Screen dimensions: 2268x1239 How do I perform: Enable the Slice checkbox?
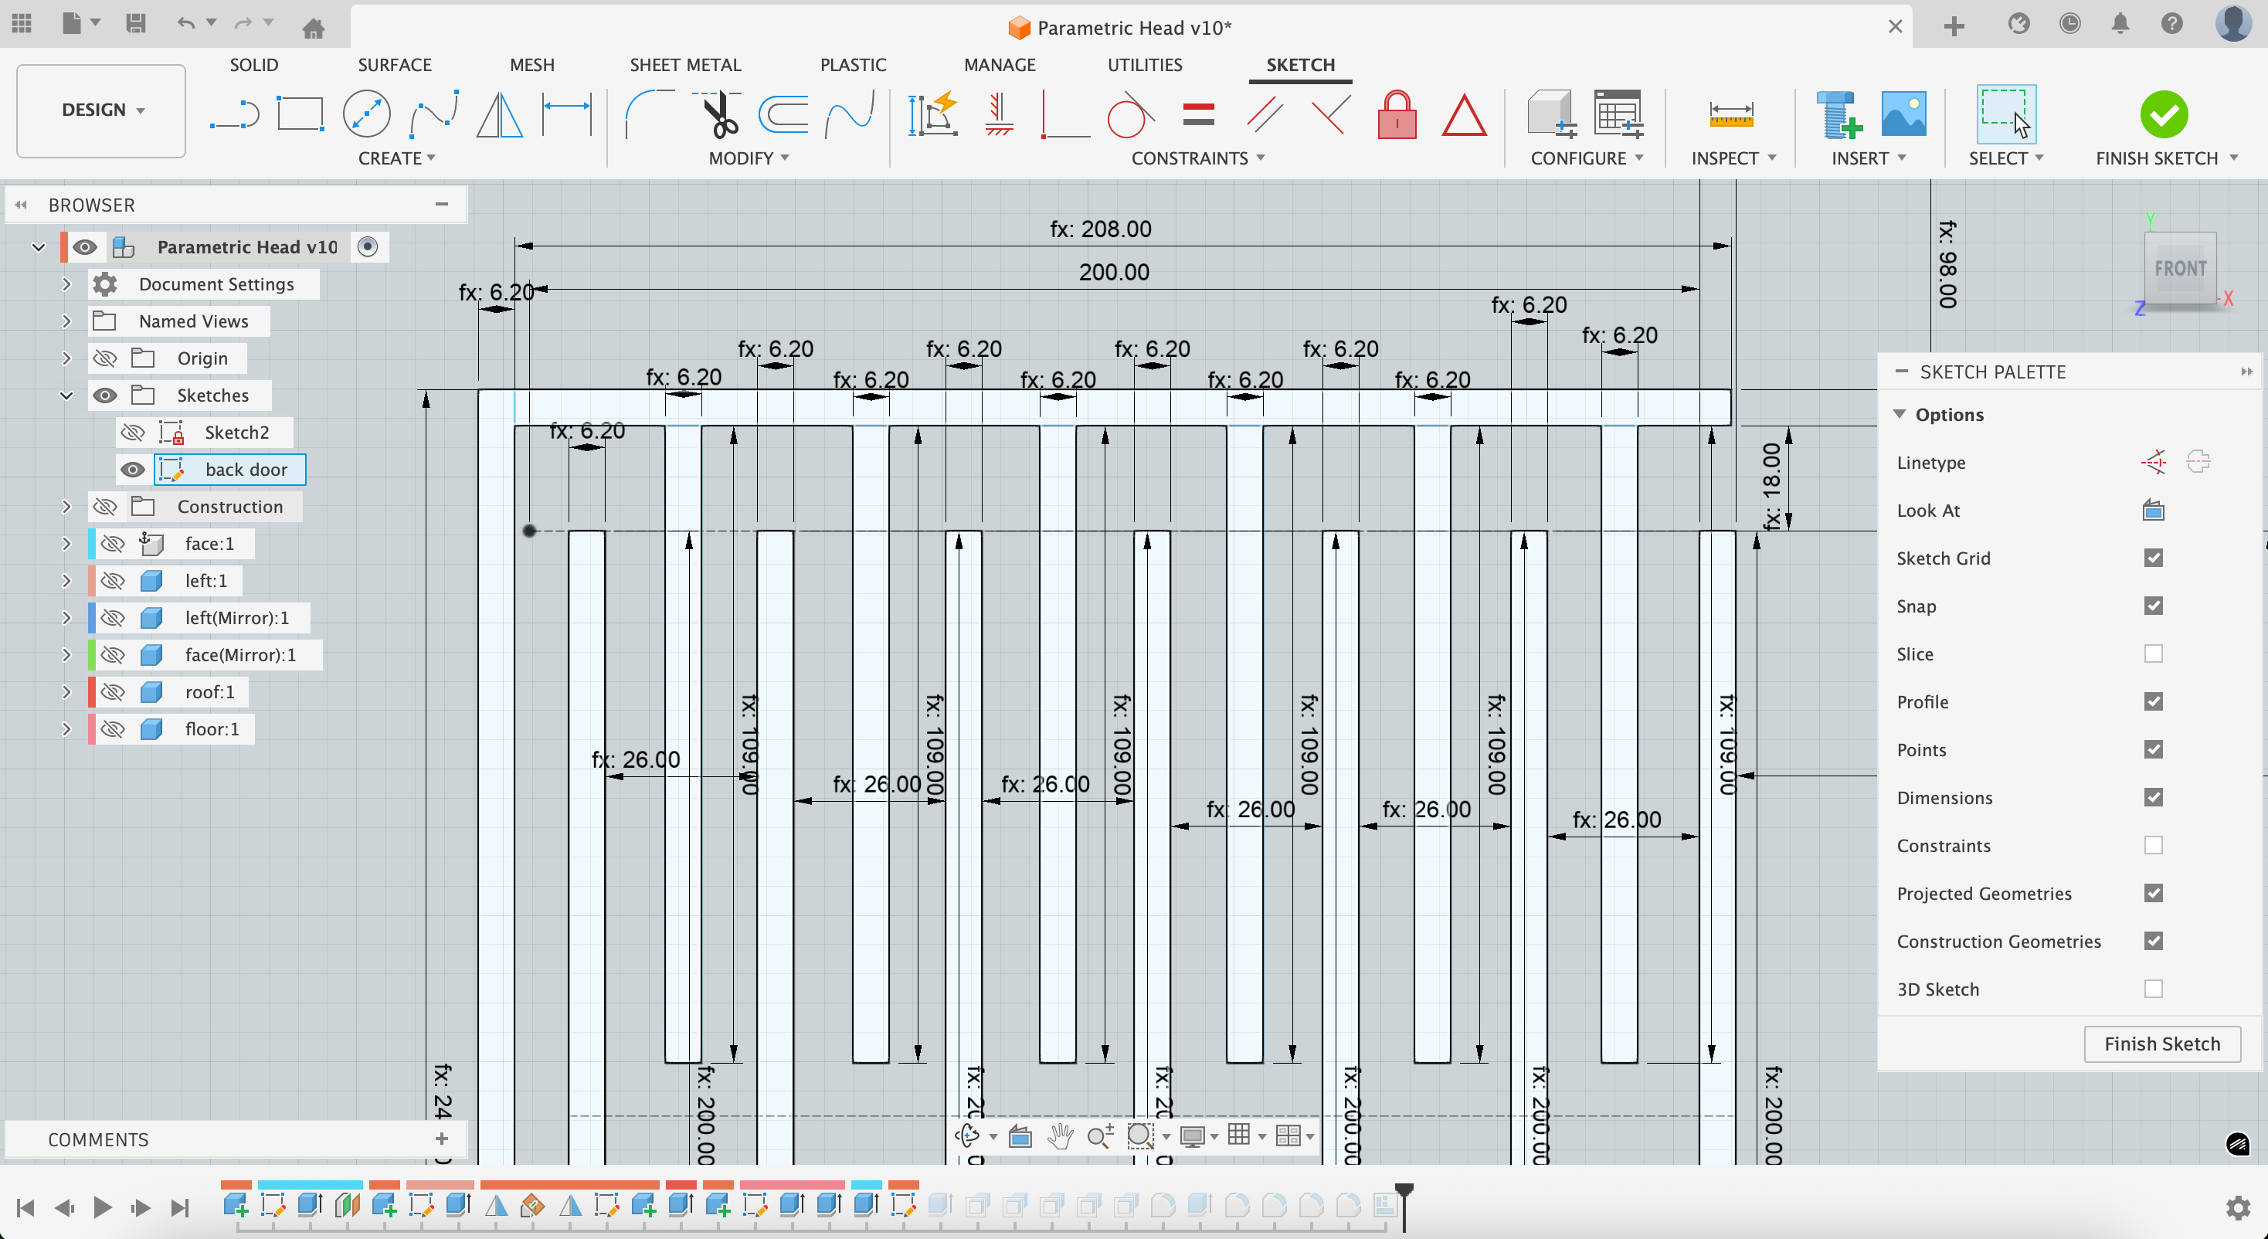pyautogui.click(x=2153, y=654)
